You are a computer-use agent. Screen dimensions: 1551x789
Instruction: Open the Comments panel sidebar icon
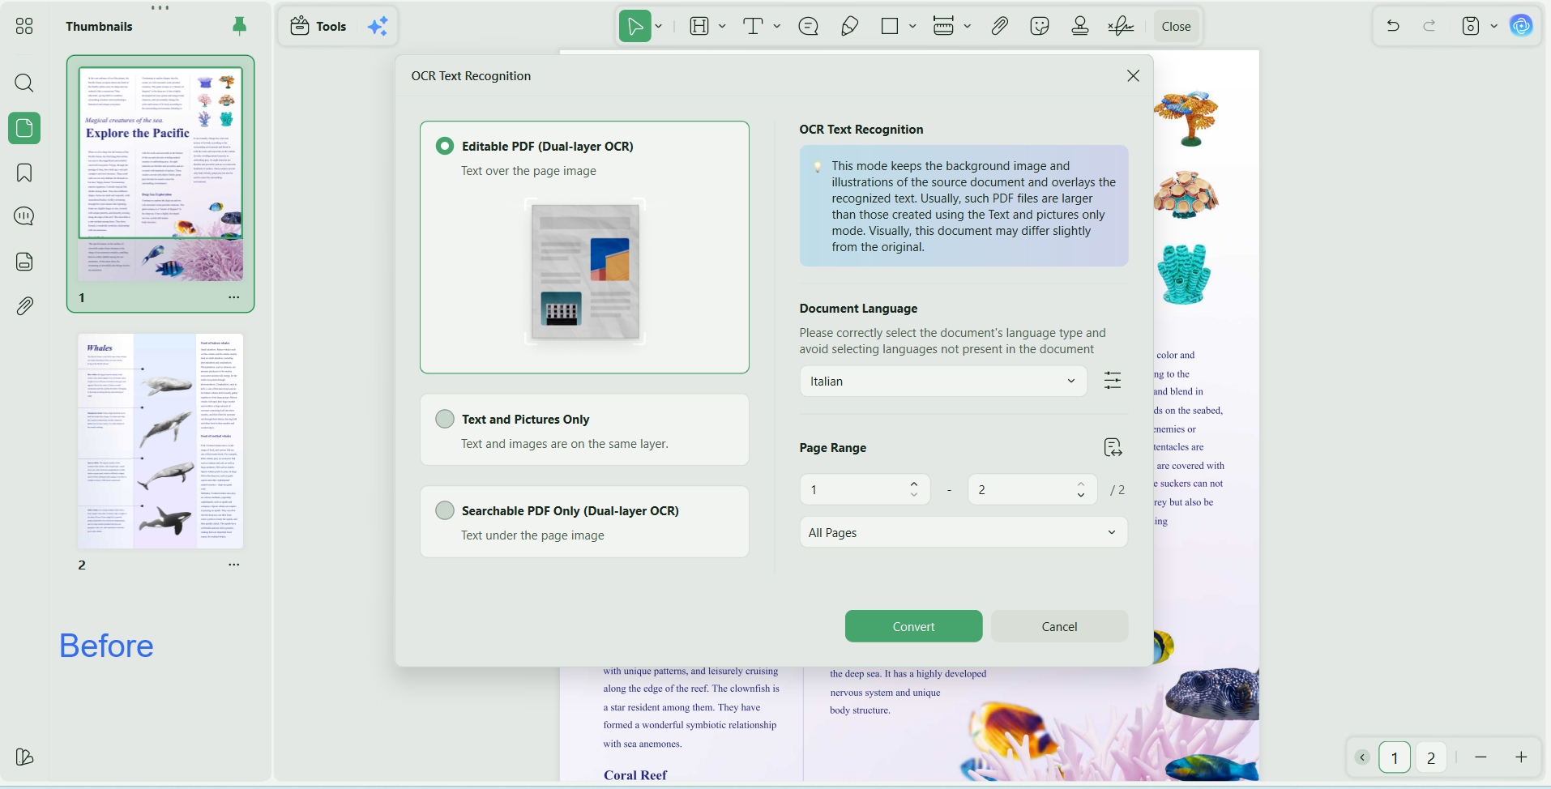click(24, 216)
